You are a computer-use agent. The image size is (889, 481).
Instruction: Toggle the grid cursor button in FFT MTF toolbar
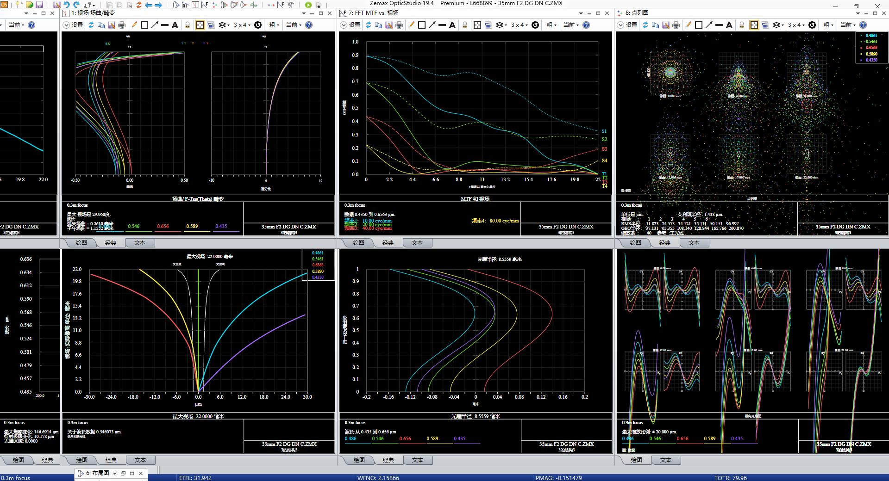(477, 25)
